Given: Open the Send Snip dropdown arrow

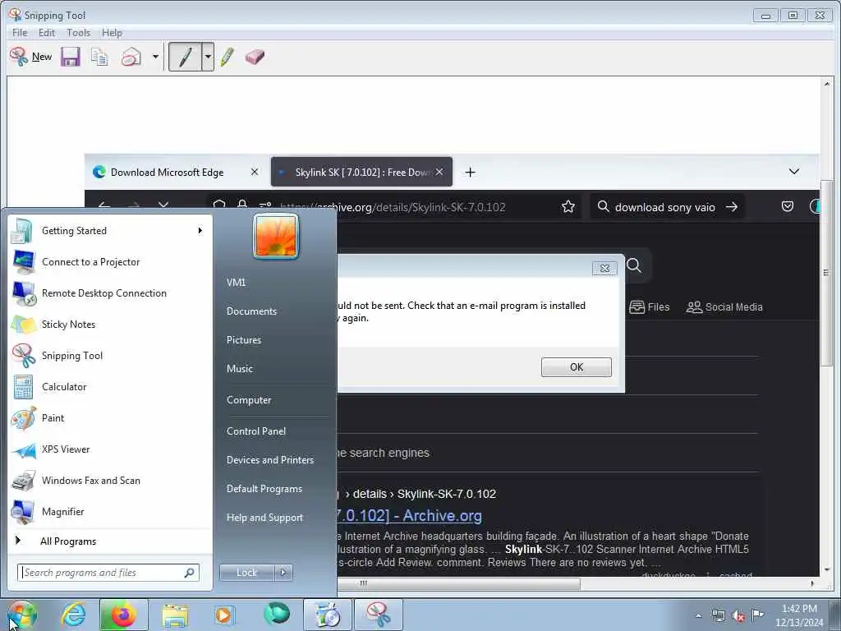Looking at the screenshot, I should coord(155,57).
